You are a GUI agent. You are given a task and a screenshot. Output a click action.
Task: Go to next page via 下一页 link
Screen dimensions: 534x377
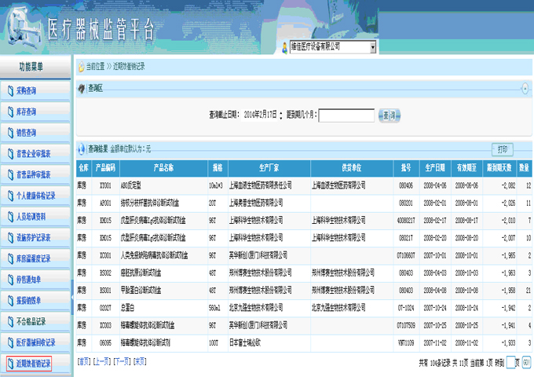click(x=122, y=361)
